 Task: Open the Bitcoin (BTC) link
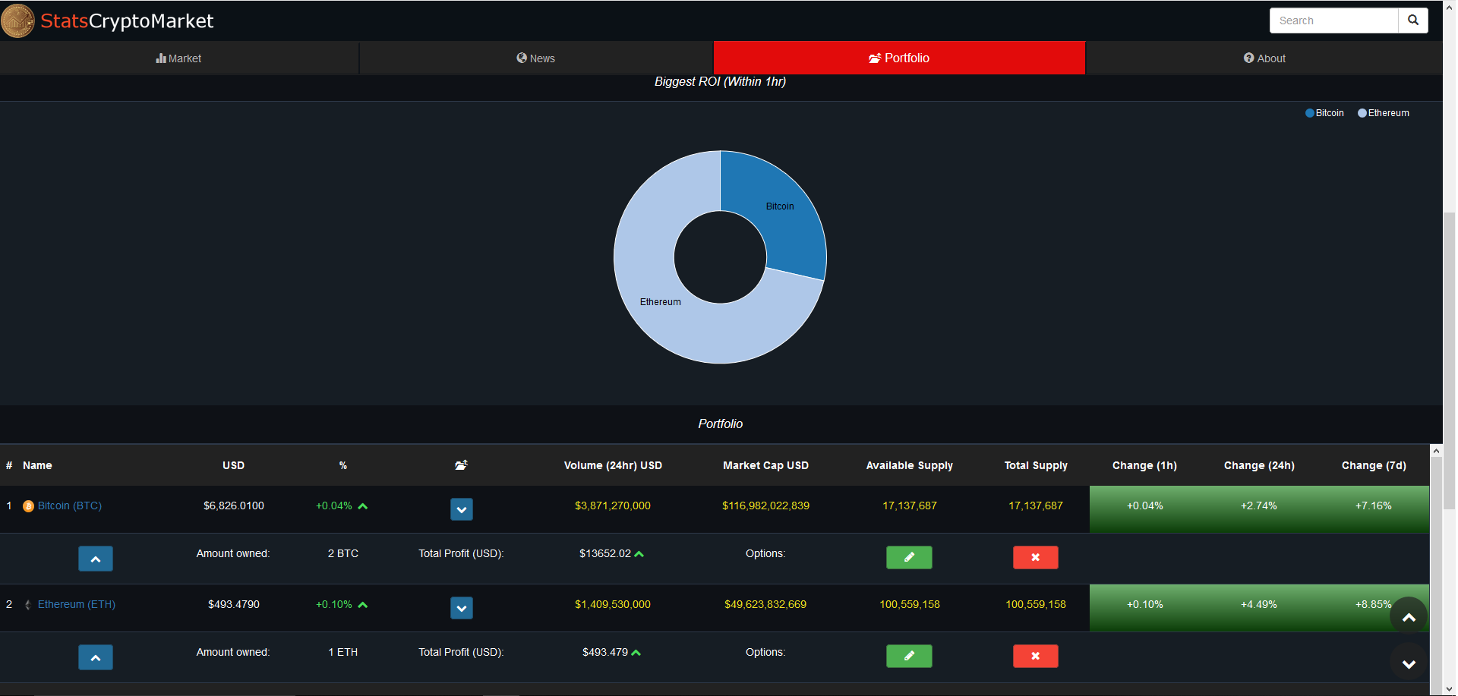(70, 505)
